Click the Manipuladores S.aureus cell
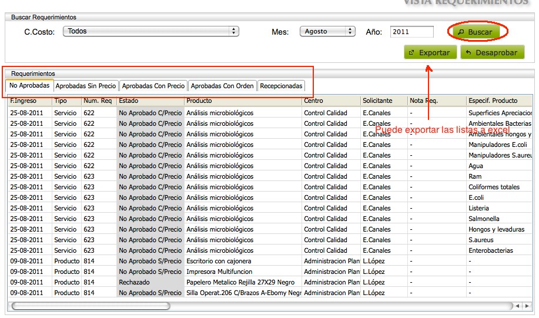Screen dimensions: 539x318 tap(499, 155)
